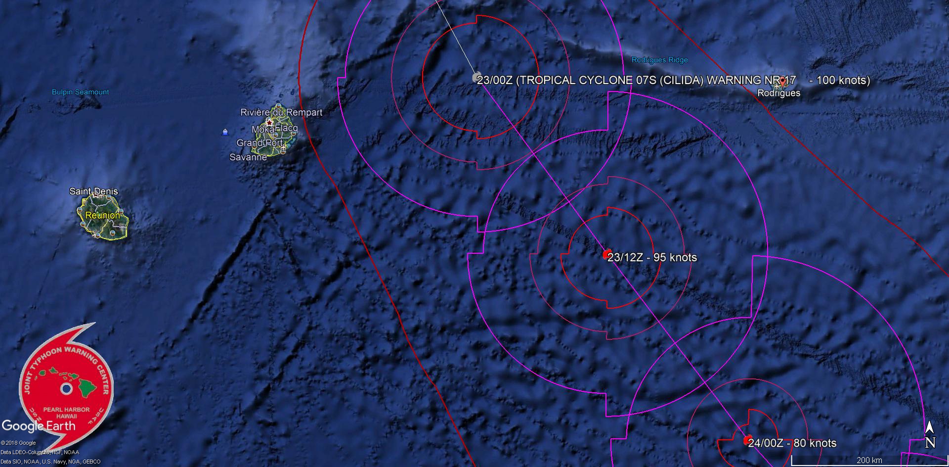
Task: Click the Moka district label
Action: pyautogui.click(x=263, y=129)
